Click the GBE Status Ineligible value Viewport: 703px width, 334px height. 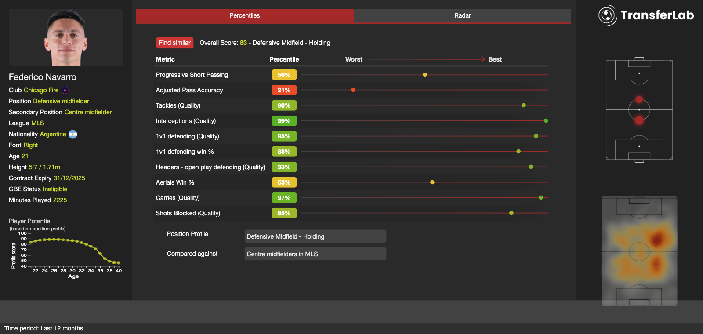55,189
